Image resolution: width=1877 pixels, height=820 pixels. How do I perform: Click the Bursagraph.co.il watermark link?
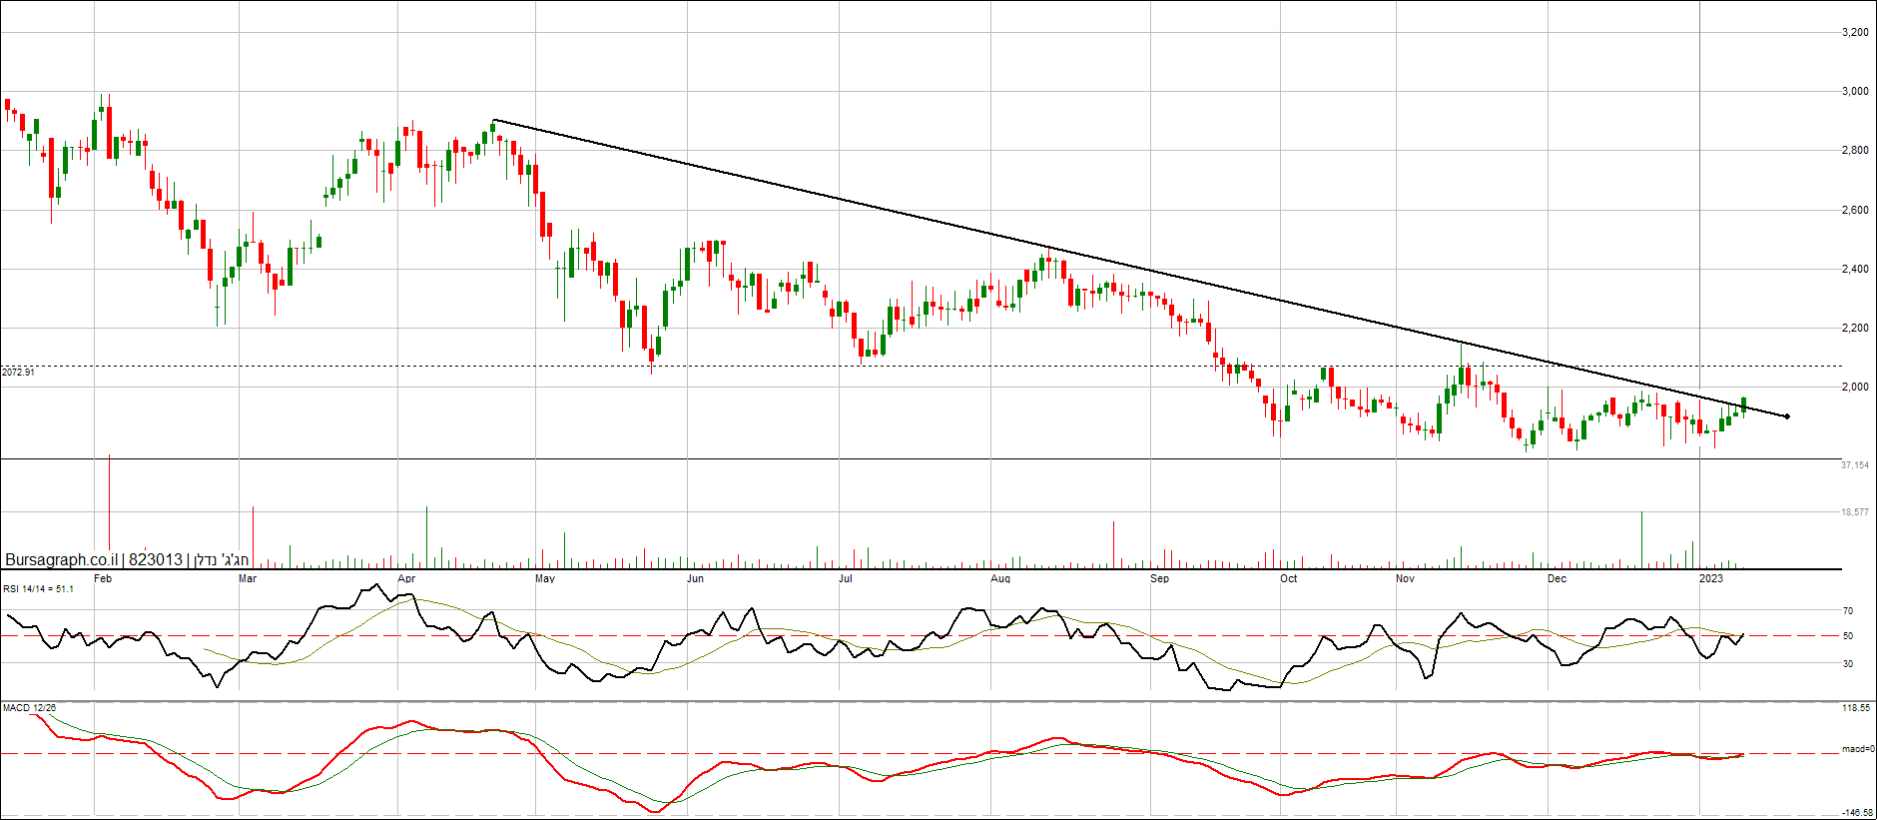point(62,559)
